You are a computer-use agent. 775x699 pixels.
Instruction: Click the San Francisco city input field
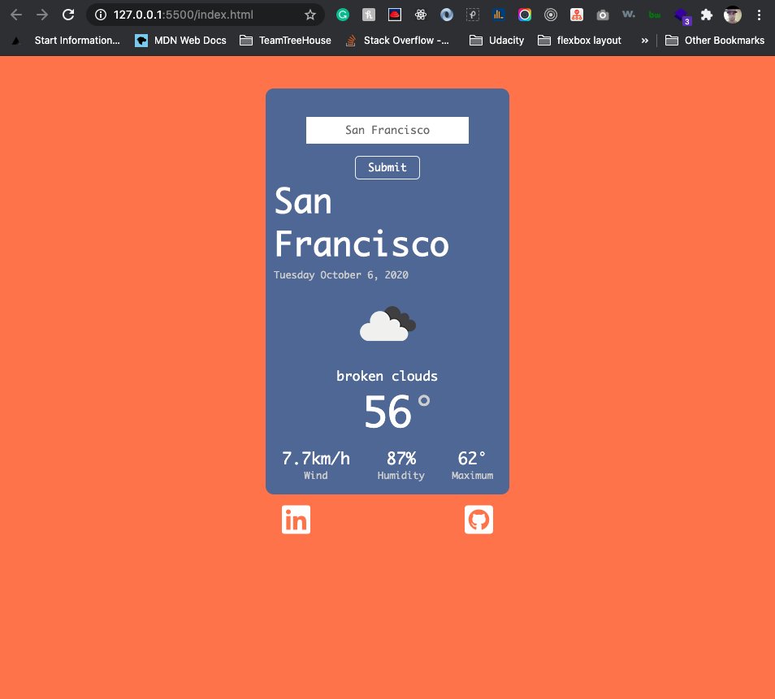tap(387, 130)
